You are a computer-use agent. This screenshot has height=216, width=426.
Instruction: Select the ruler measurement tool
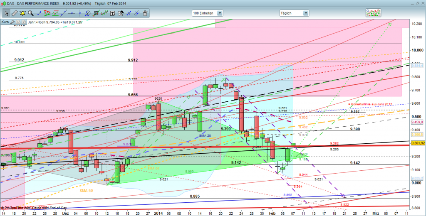click(x=15, y=13)
